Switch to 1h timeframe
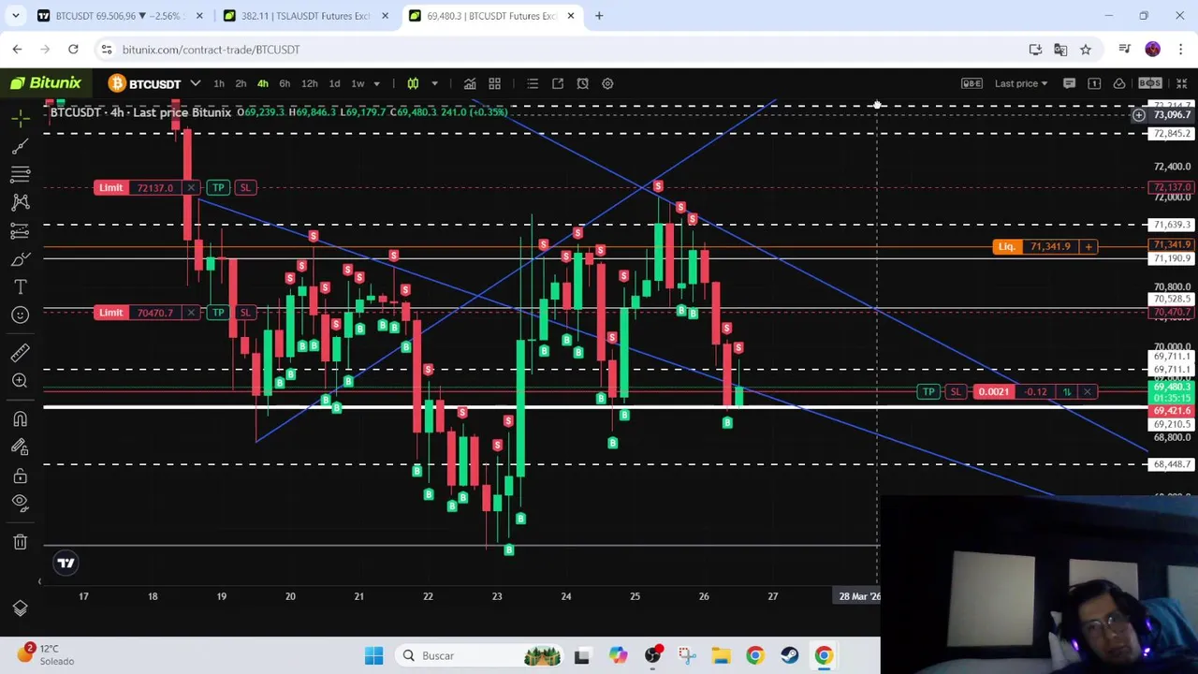 [218, 83]
